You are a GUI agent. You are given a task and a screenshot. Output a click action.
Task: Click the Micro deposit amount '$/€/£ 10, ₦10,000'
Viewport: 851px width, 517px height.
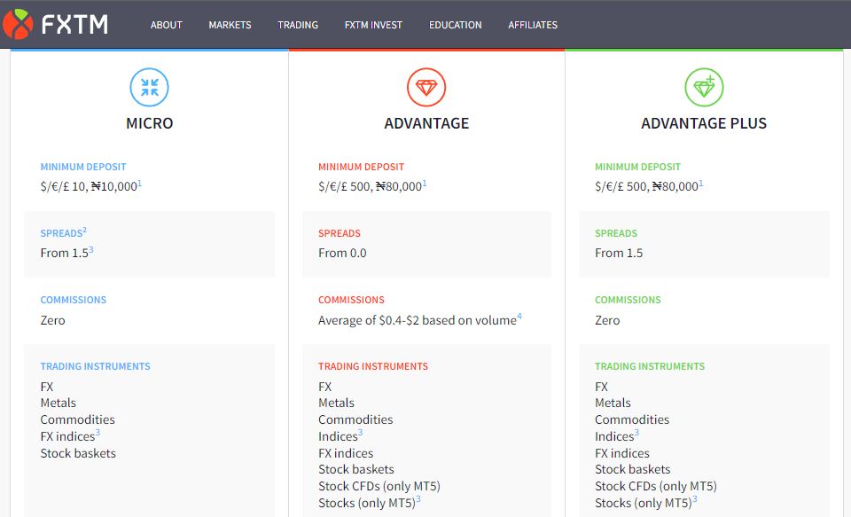click(89, 187)
